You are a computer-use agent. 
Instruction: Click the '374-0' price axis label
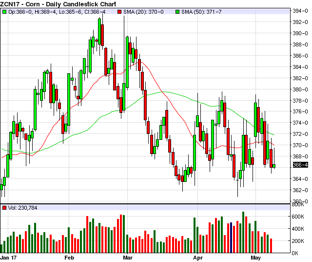[x=300, y=123]
